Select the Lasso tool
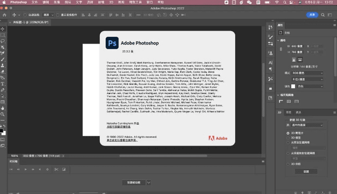This screenshot has width=337, height=194. click(x=2, y=41)
